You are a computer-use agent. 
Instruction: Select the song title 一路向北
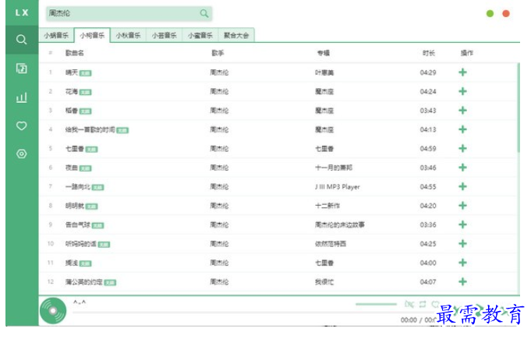[78, 186]
